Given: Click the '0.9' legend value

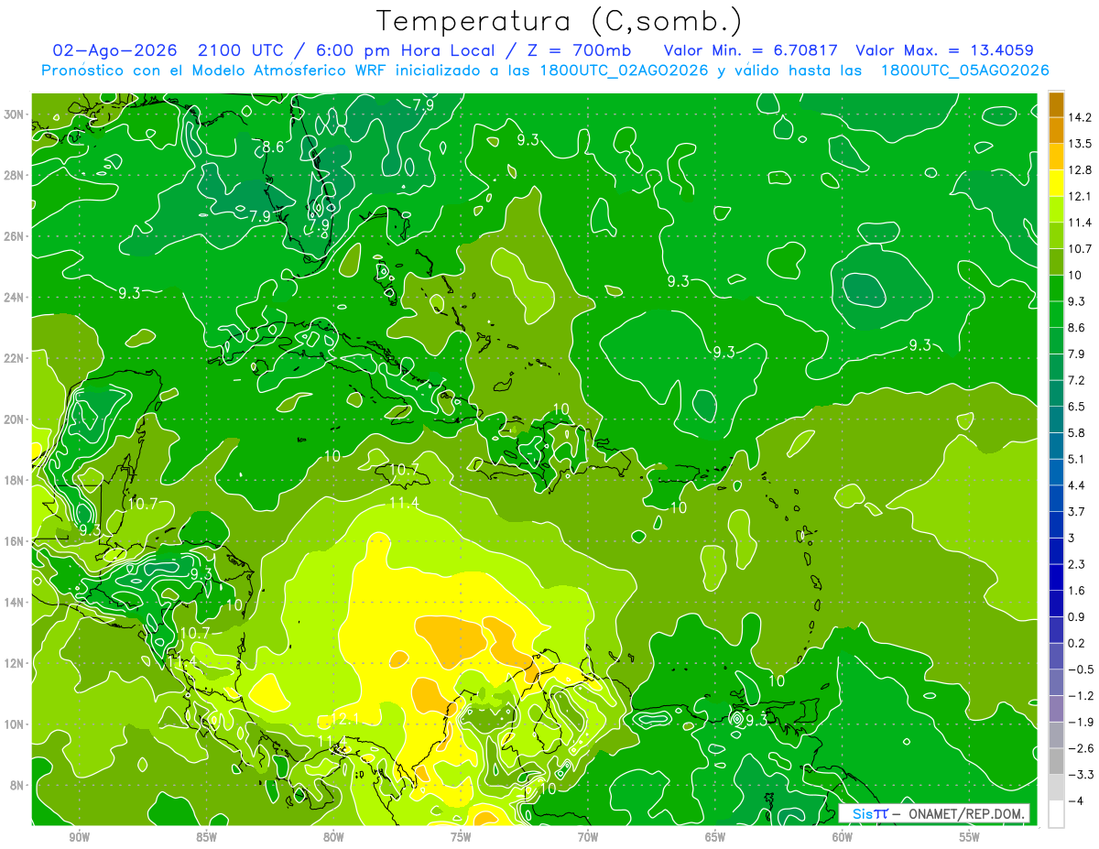Looking at the screenshot, I should pos(1076,616).
